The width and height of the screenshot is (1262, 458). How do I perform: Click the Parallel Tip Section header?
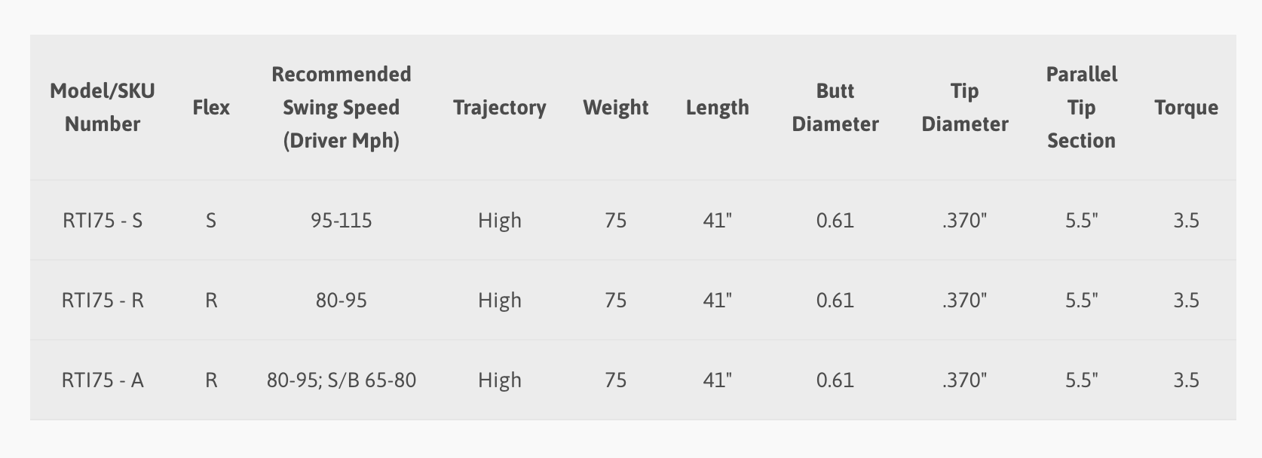[1082, 107]
